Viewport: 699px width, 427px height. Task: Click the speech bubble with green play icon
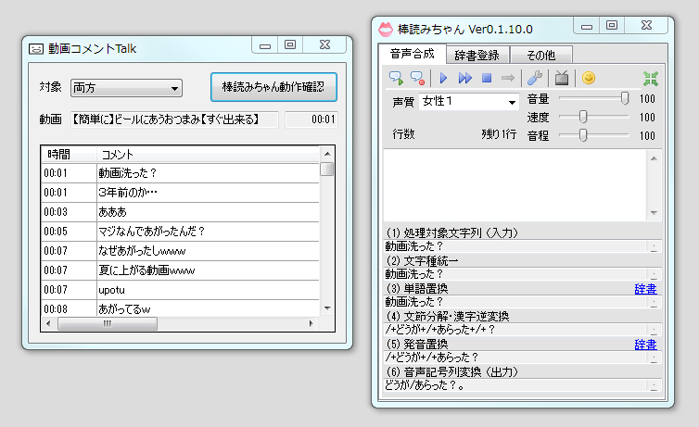click(x=396, y=79)
